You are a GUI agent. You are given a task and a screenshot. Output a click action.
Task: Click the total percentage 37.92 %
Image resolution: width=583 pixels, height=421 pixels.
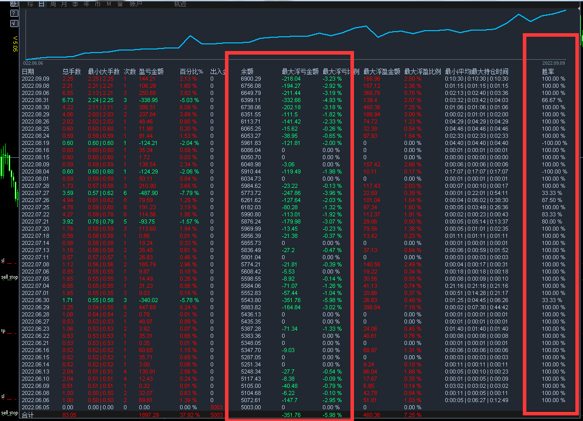coord(190,415)
